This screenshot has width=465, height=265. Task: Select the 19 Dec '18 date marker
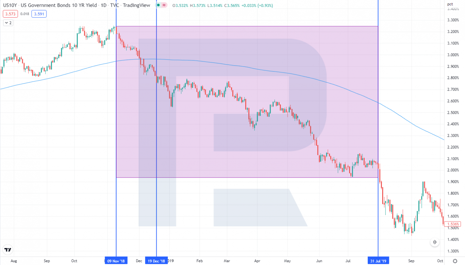point(157,261)
